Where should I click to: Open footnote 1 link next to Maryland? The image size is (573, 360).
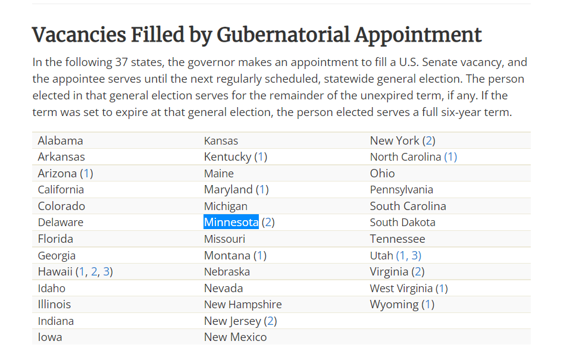(x=262, y=190)
